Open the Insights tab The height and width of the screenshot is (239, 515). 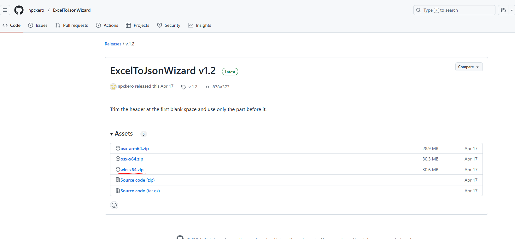click(x=200, y=25)
